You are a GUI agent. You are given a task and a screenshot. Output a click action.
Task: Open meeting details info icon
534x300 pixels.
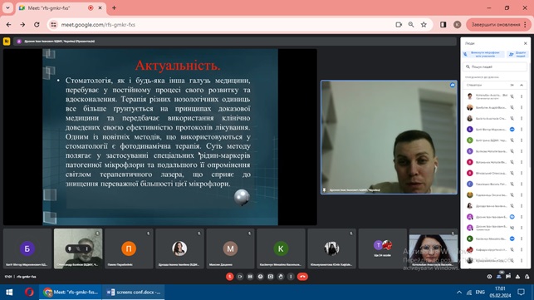(x=489, y=277)
